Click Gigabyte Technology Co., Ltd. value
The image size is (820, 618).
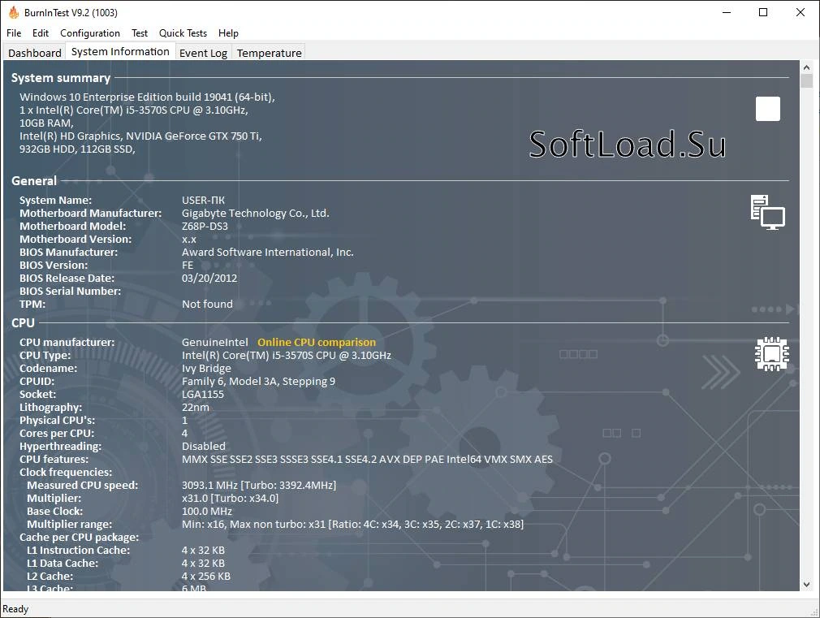pyautogui.click(x=256, y=214)
